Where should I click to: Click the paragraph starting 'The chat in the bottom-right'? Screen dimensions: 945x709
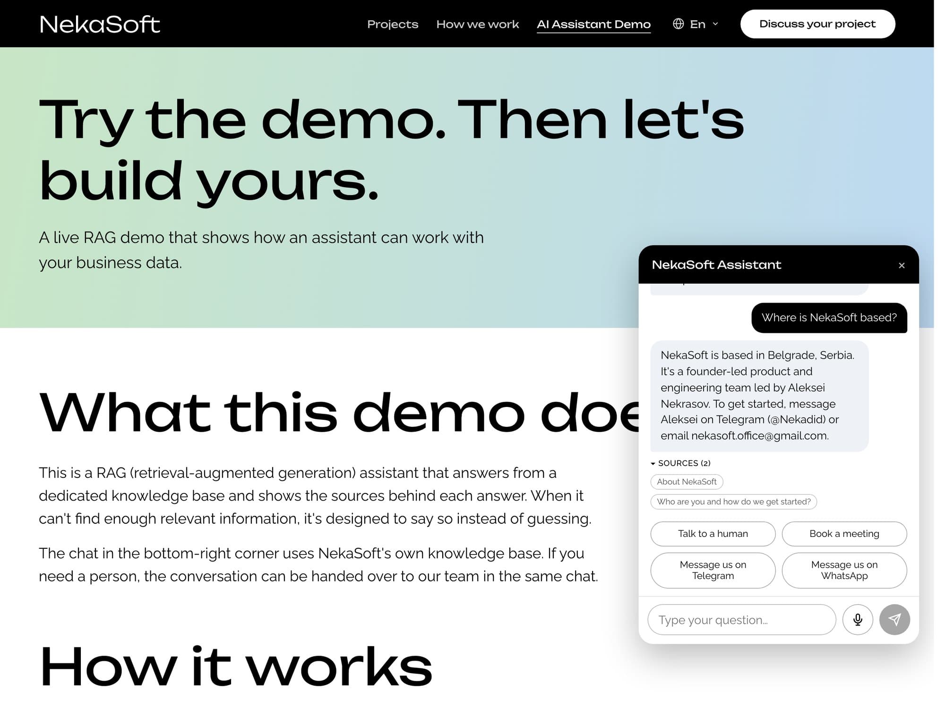pos(318,564)
